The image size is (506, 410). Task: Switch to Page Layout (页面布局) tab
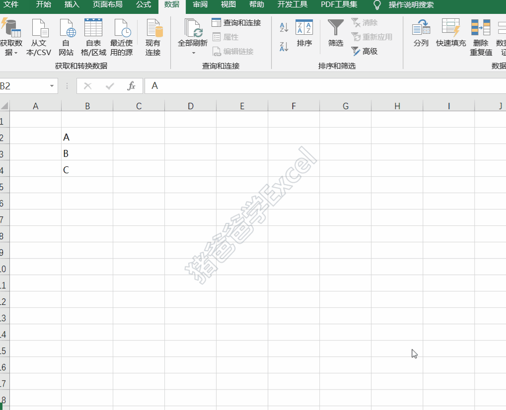107,4
